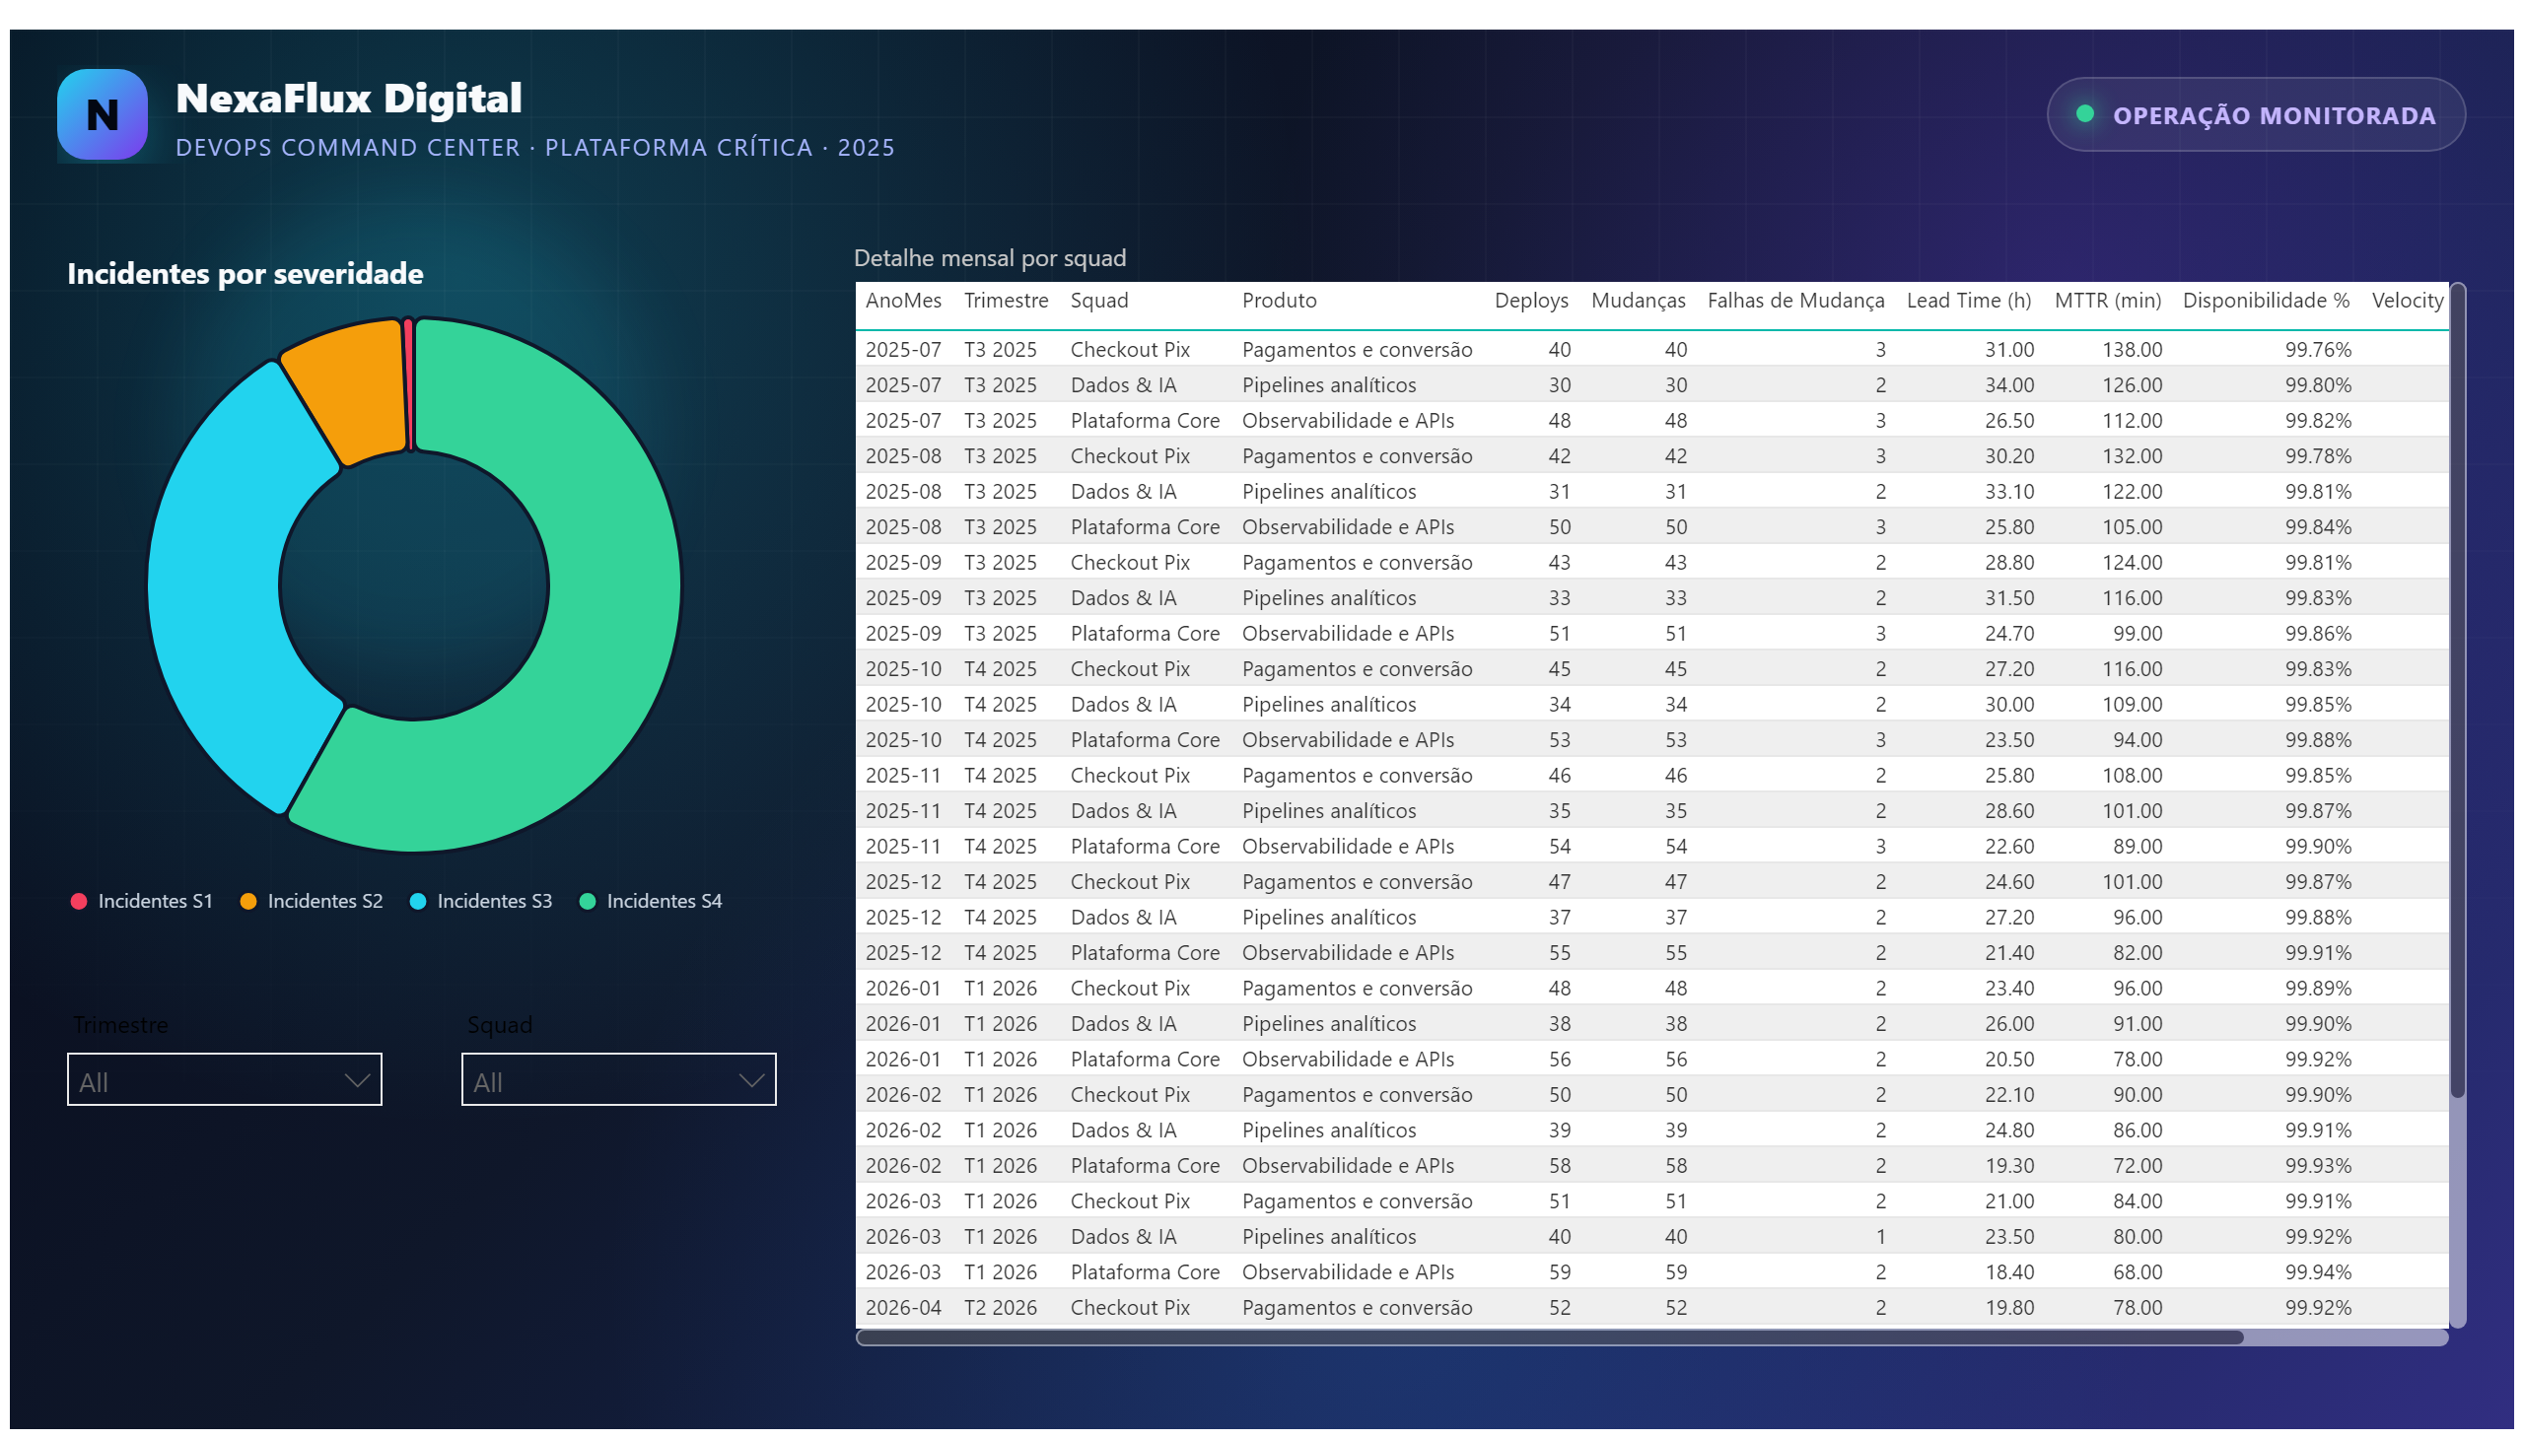Click Lead Time value 24.60
The width and height of the screenshot is (2524, 1439).
click(x=2009, y=882)
